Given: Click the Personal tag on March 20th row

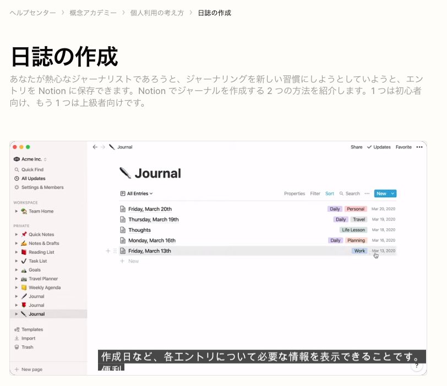Looking at the screenshot, I should click(x=356, y=209).
